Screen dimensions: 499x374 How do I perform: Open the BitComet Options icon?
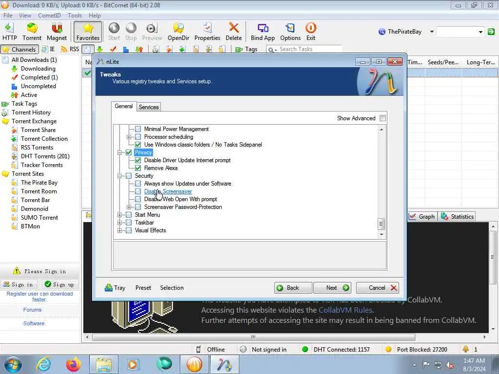click(290, 32)
